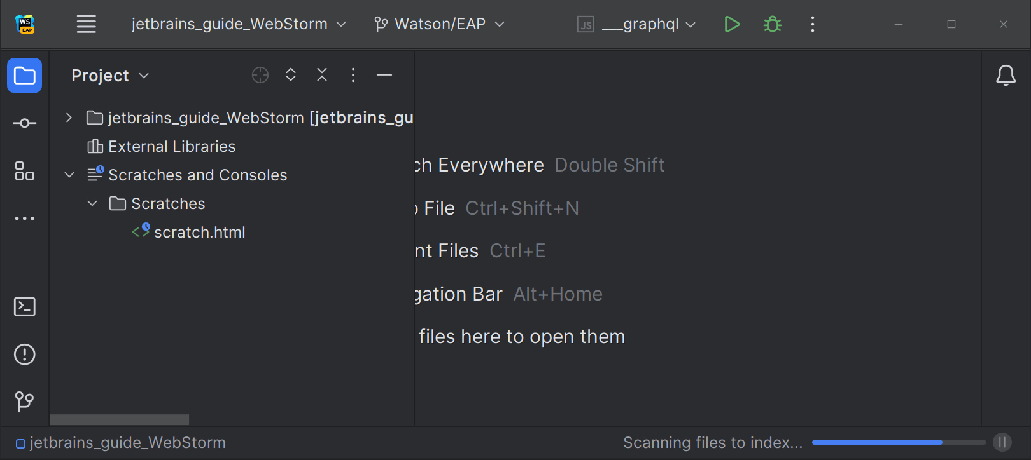Click the jetbrains_guide_WebStorm status bar breadcrumb
The width and height of the screenshot is (1031, 460).
127,443
